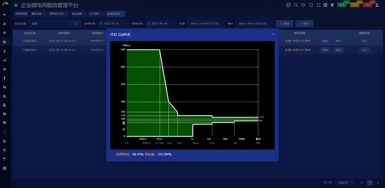Click the yellow alarm badge button
Image resolution: width=385 pixels, height=188 pixels.
tap(354, 5)
